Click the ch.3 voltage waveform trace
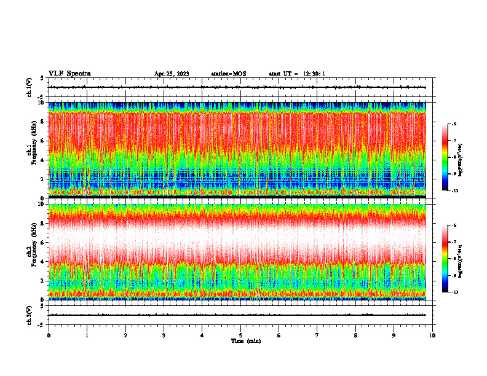The width and height of the screenshot is (487, 376). [237, 315]
